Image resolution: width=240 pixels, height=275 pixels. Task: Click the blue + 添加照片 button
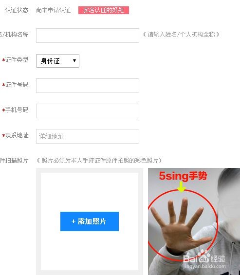[x=90, y=221]
